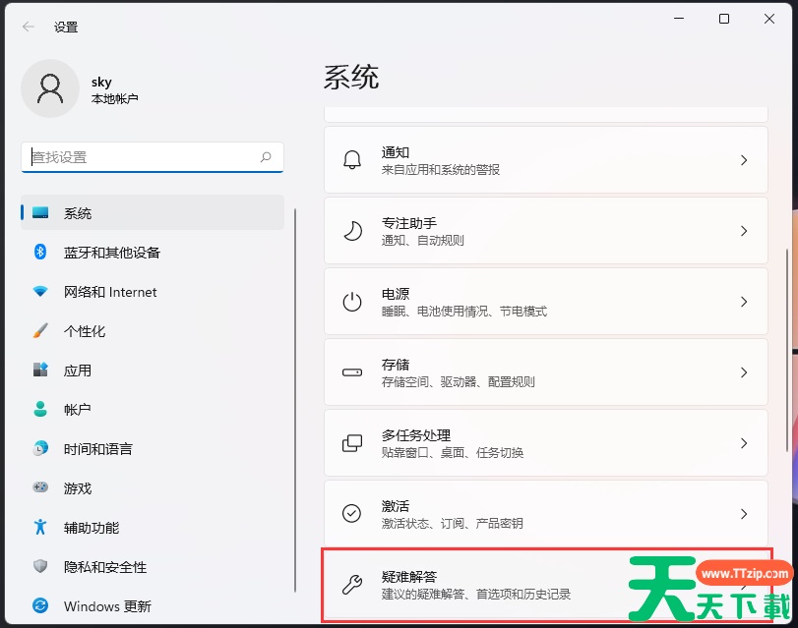The height and width of the screenshot is (628, 798).
Task: Close the Settings window
Action: pos(769,19)
